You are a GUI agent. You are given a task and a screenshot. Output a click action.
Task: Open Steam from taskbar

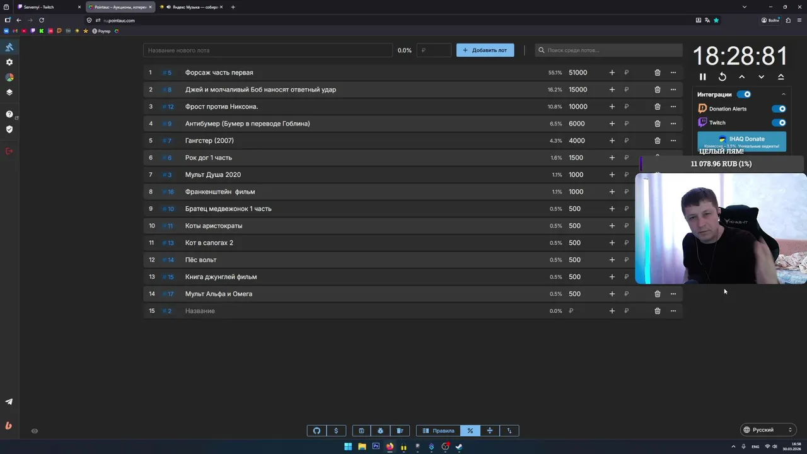459,446
